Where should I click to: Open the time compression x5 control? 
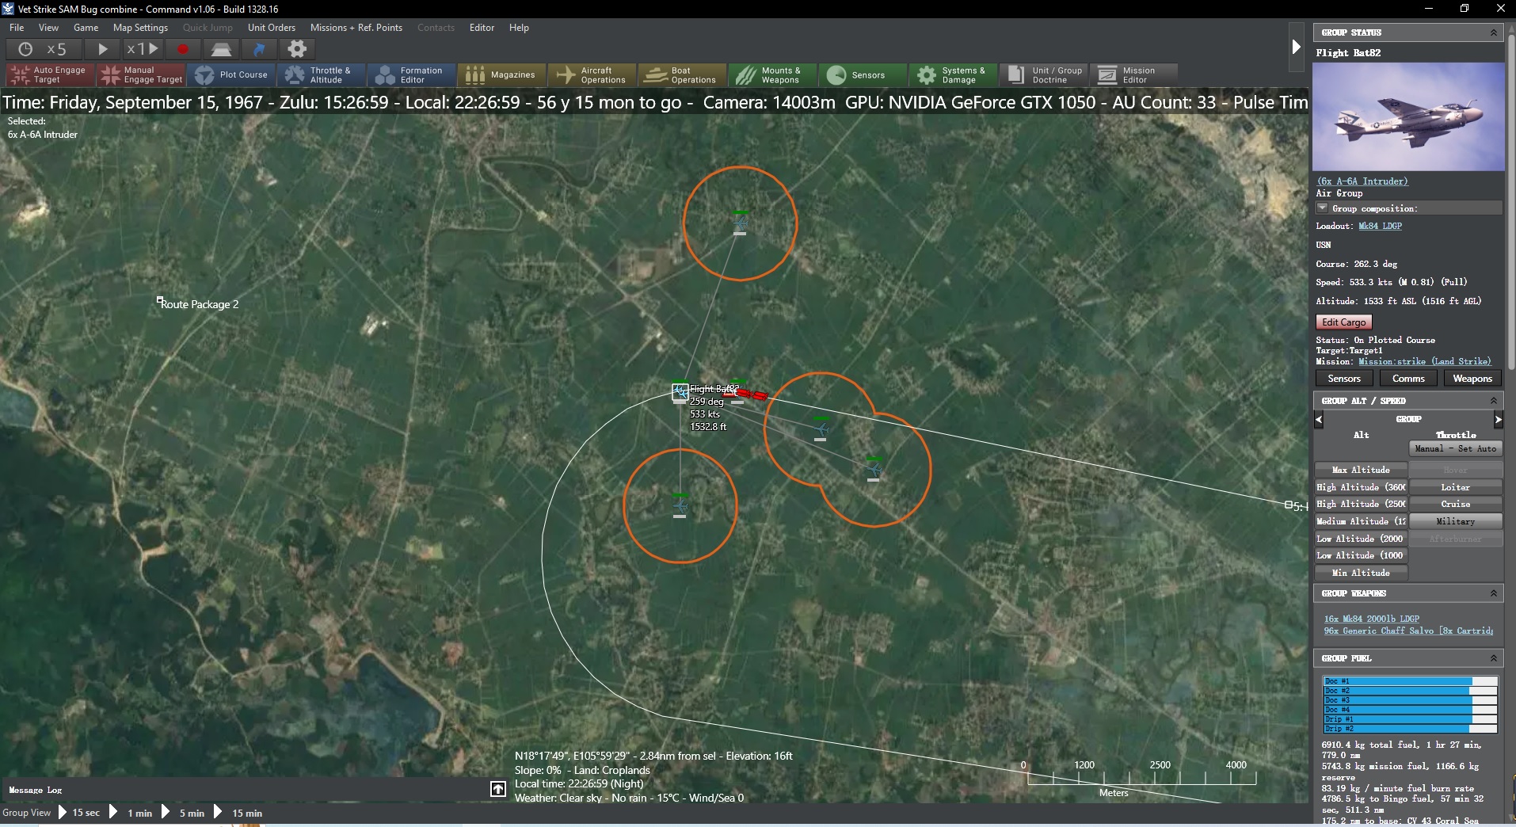pyautogui.click(x=44, y=49)
